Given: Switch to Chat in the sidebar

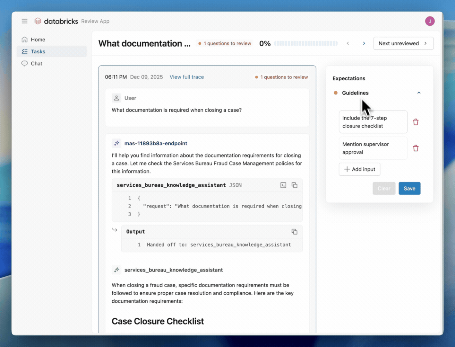Looking at the screenshot, I should (36, 63).
